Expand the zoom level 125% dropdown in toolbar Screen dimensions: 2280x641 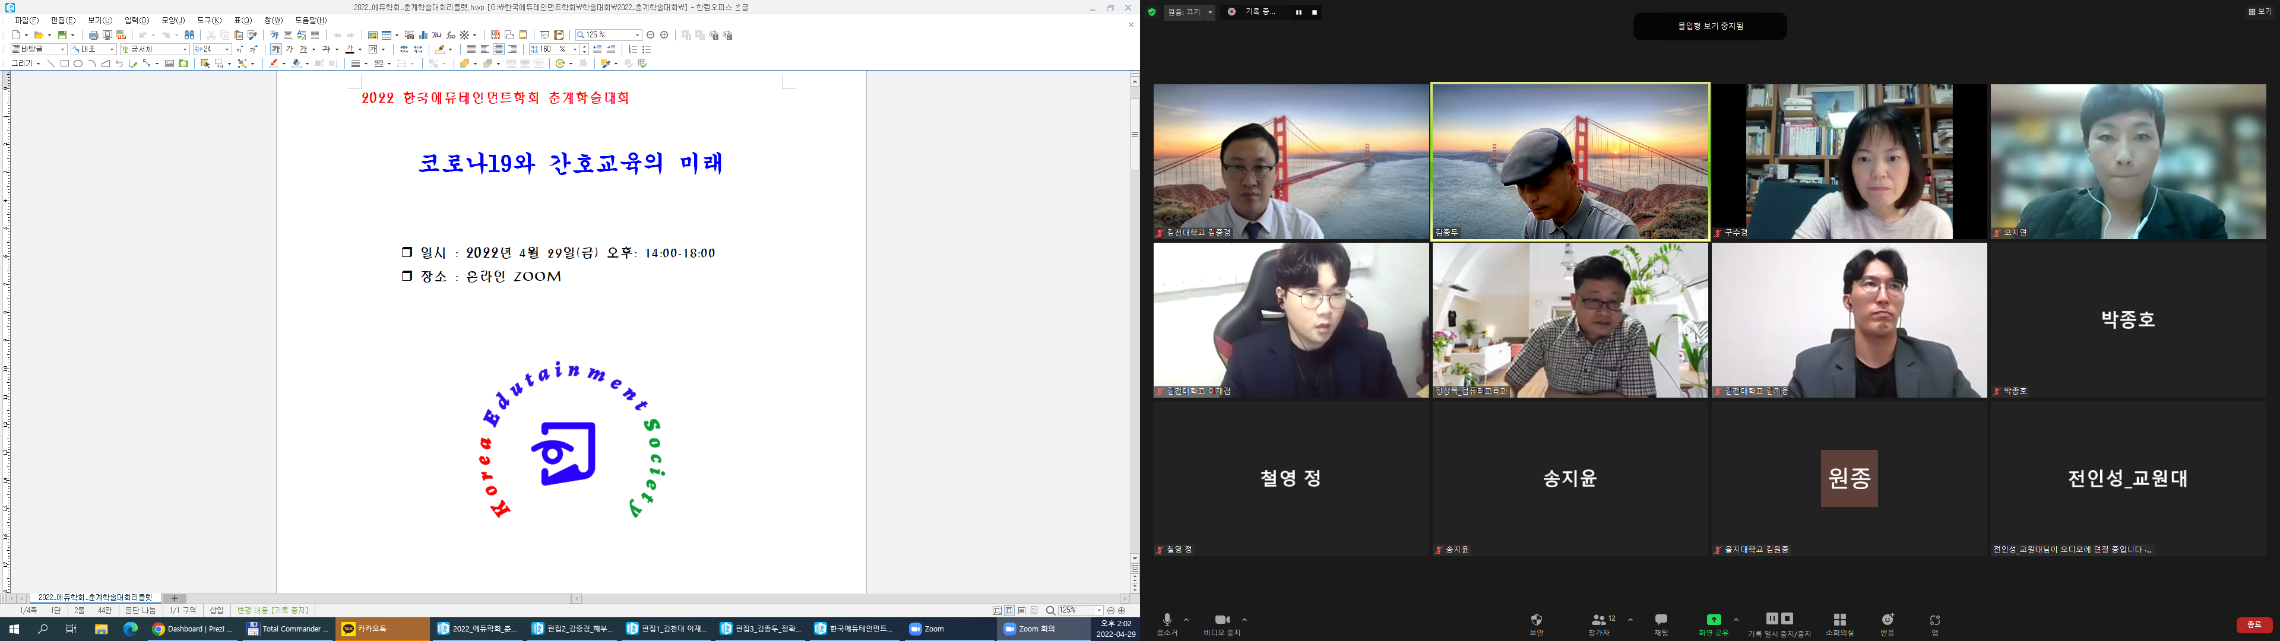point(637,36)
